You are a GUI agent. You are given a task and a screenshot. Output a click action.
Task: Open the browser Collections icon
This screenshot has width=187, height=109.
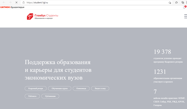pos(183,2)
